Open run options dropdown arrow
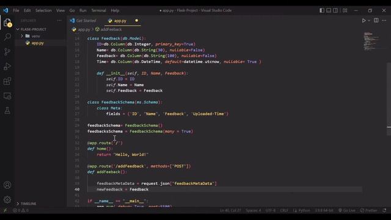This screenshot has width=391, height=220. 369,20
